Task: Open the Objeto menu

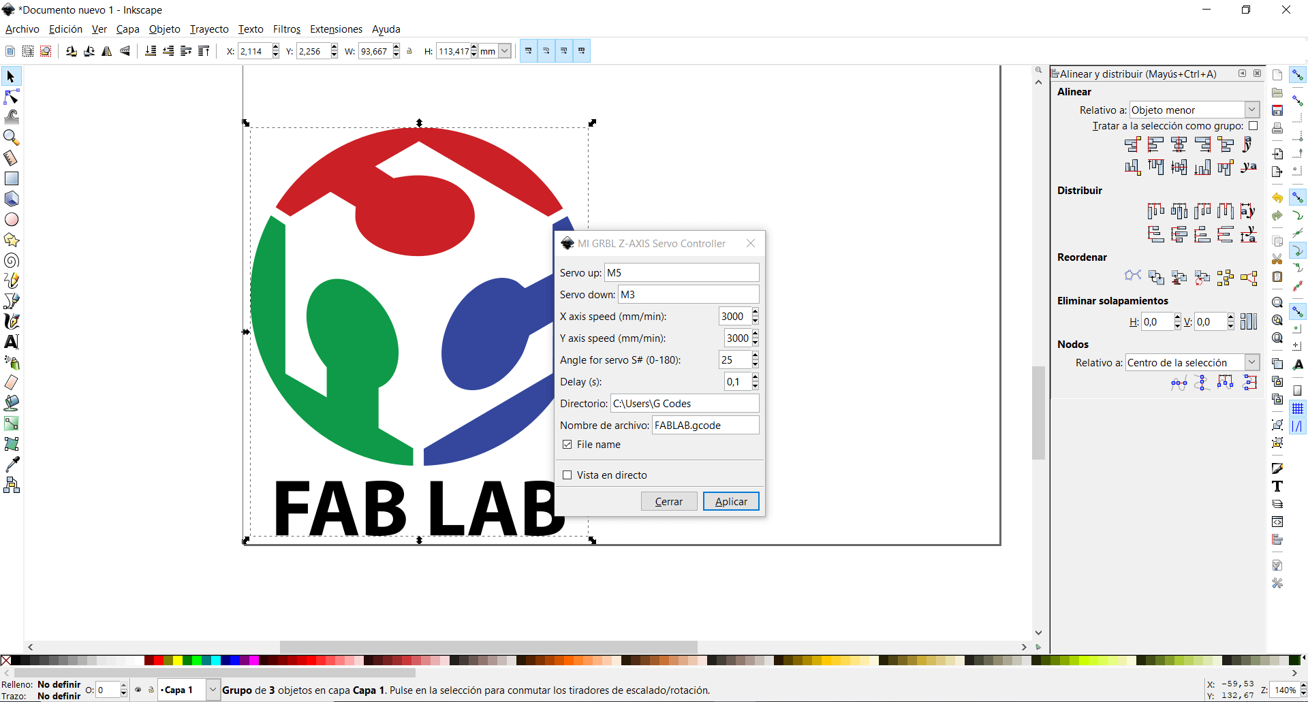Action: click(x=165, y=29)
